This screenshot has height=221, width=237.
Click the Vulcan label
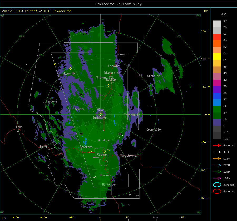coord(134,195)
